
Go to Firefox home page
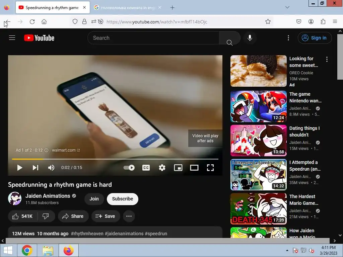pos(44,22)
